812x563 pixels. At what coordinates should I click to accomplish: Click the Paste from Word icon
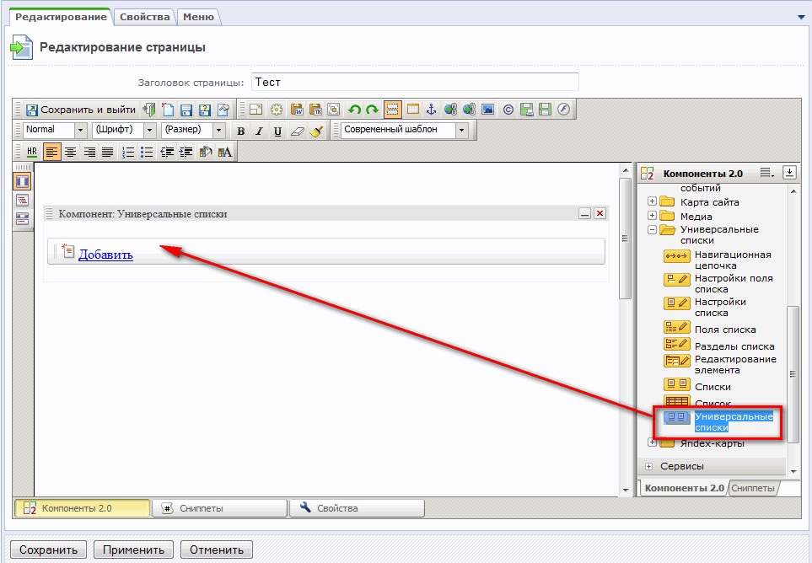pyautogui.click(x=297, y=110)
